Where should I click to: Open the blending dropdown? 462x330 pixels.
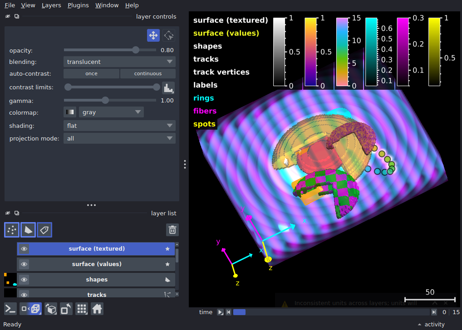(119, 62)
